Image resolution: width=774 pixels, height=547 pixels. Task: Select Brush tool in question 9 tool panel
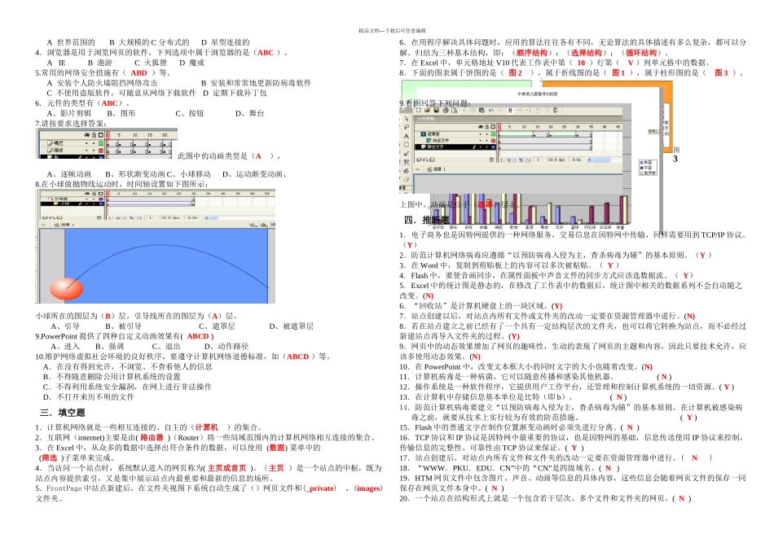point(407,153)
